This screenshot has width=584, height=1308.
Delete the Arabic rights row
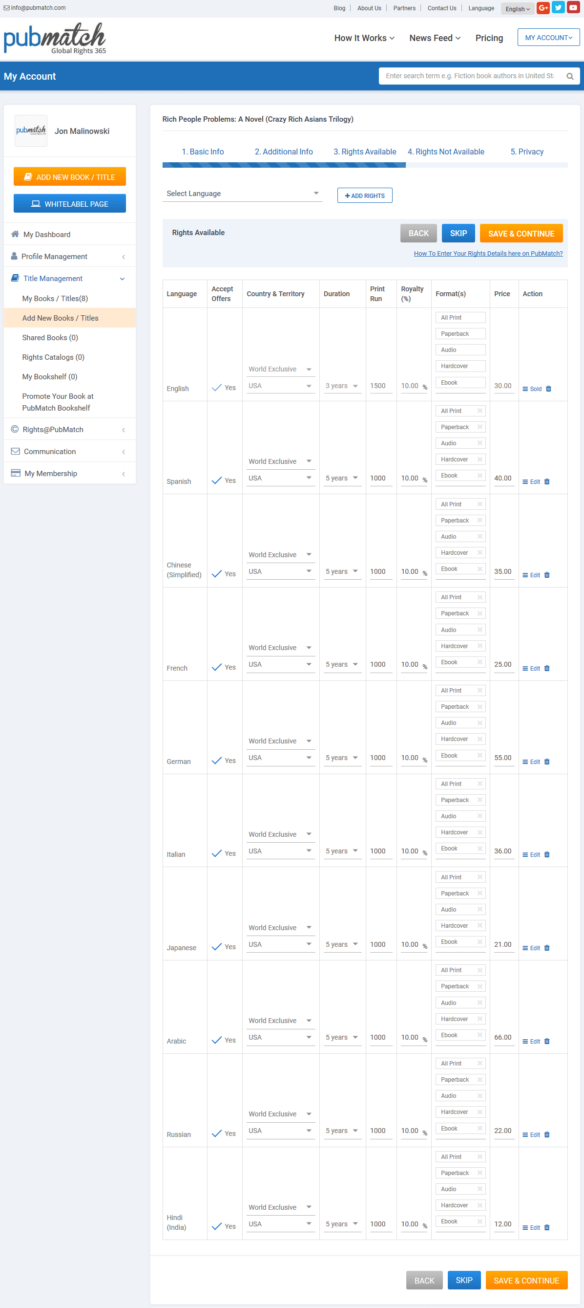[x=547, y=1041]
